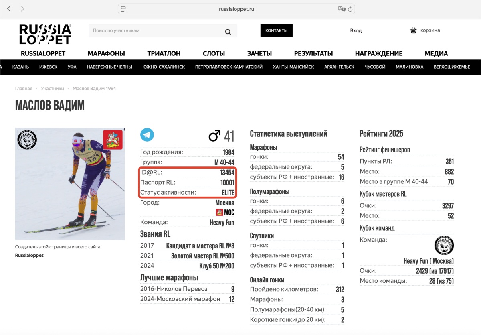Select ИЖЕВСК in the city bar
The width and height of the screenshot is (481, 335).
pyautogui.click(x=48, y=67)
